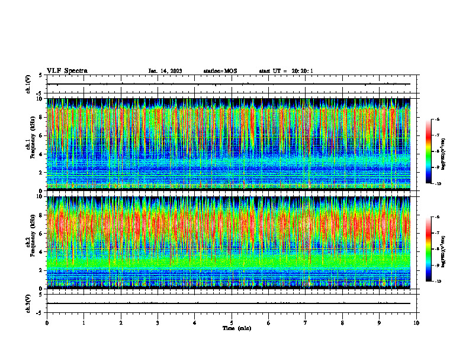Click the 'Time (min)' axis label
Viewport: 469px width, 362px height.
(x=237, y=328)
